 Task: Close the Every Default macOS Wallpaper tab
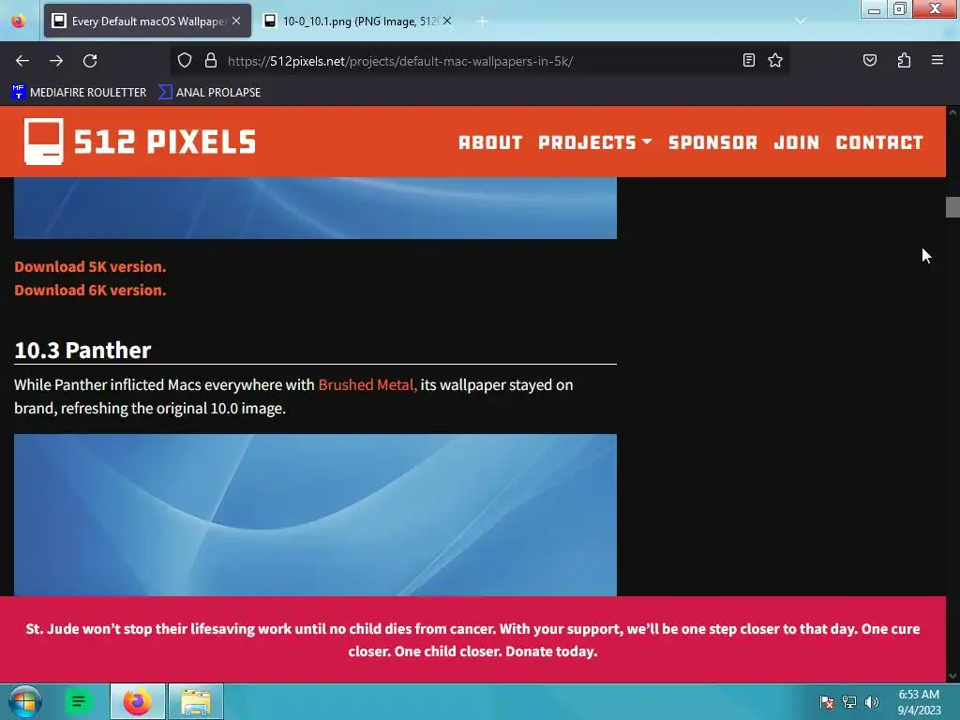coord(236,21)
